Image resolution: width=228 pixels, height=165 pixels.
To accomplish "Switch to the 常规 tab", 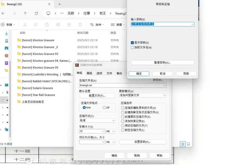I will [x=80, y=73].
